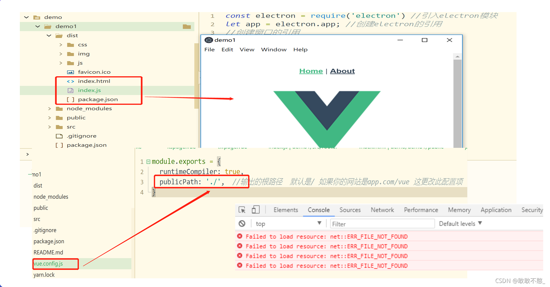Click the .gitignore file icon
The height and width of the screenshot is (287, 550).
59,136
